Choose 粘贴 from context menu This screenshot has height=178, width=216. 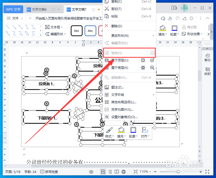129,16
